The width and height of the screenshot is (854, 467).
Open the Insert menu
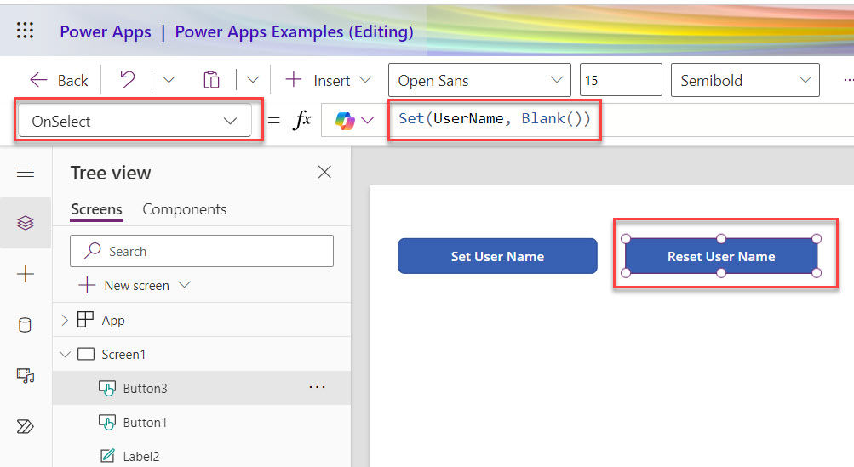329,81
